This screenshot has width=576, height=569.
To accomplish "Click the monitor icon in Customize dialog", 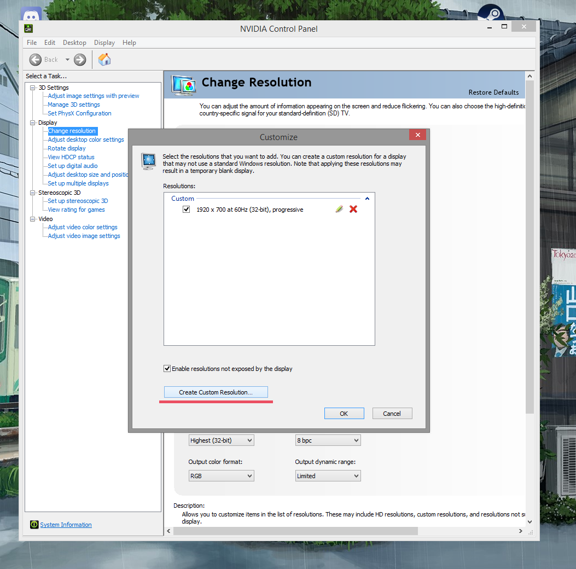I will pyautogui.click(x=148, y=161).
